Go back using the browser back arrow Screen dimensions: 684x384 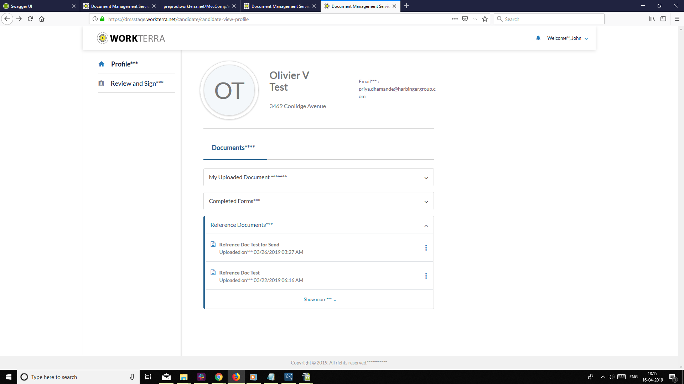(7, 19)
